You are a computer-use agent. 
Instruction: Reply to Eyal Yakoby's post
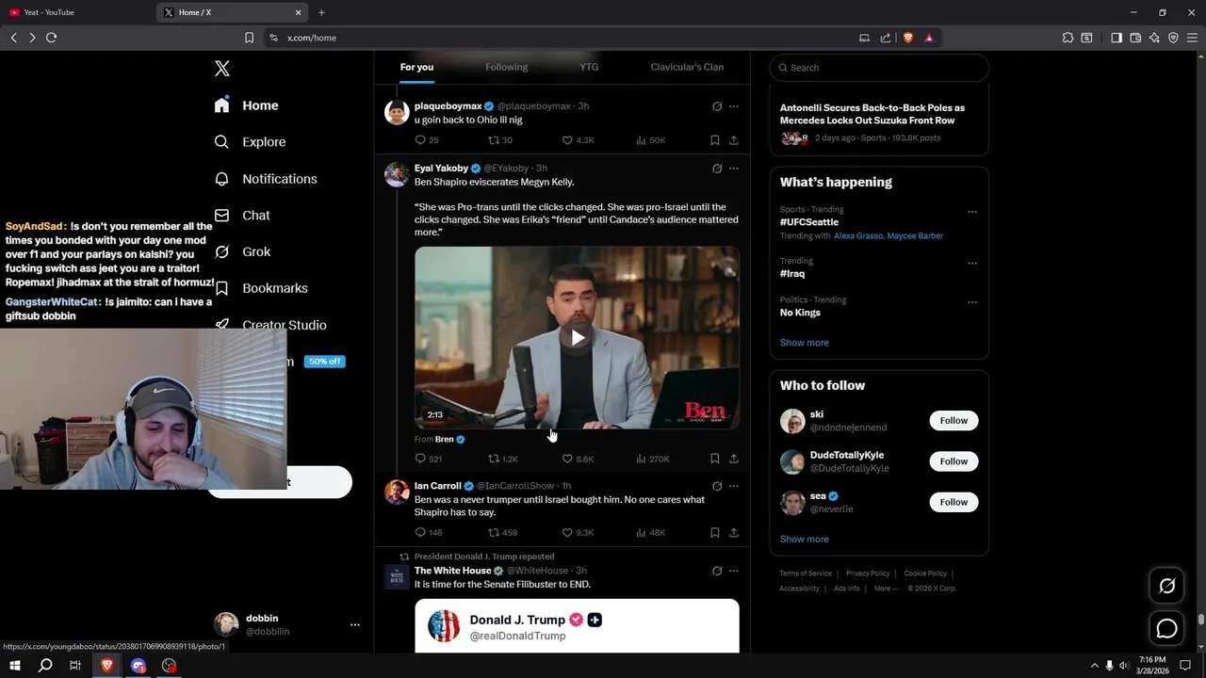coord(421,459)
